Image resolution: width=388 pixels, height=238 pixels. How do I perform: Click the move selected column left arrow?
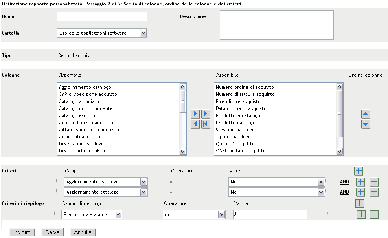(195, 124)
